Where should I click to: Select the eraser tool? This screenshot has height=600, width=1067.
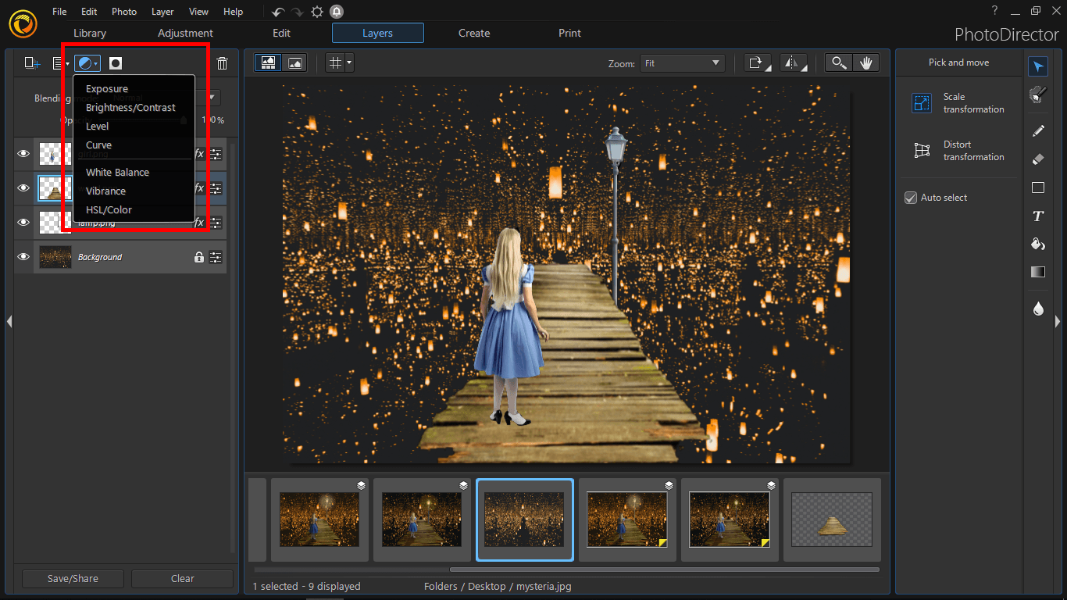pyautogui.click(x=1037, y=159)
